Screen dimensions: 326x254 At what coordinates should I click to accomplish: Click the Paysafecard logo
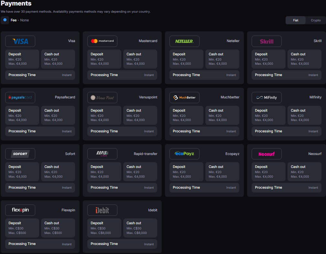coord(20,97)
